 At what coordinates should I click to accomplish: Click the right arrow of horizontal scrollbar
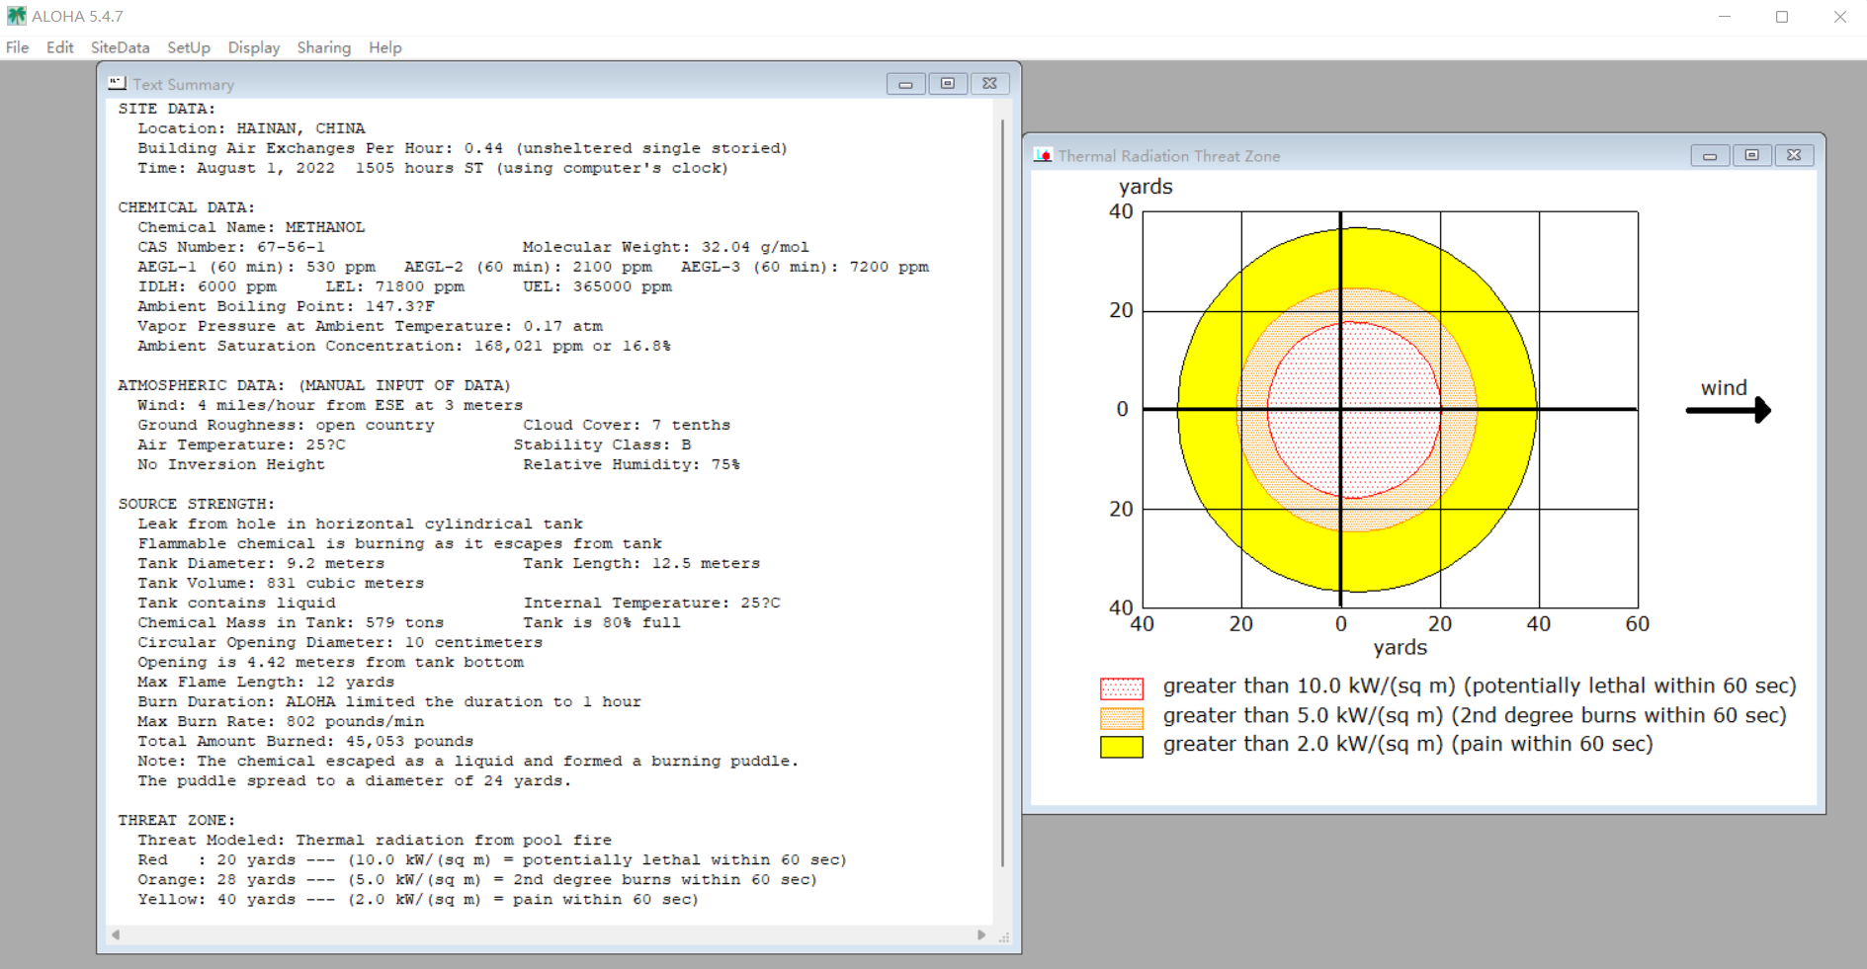[x=981, y=934]
